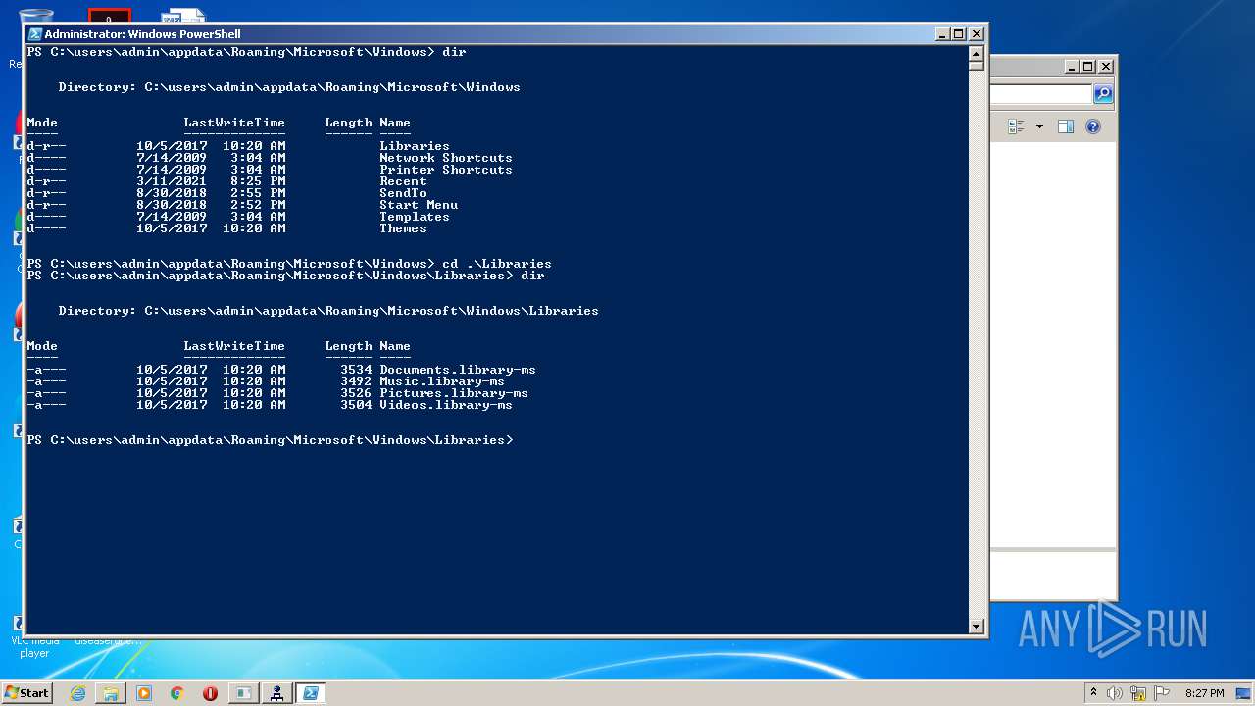Click the 'Network Shortcuts' entry
The width and height of the screenshot is (1255, 706).
click(x=446, y=158)
